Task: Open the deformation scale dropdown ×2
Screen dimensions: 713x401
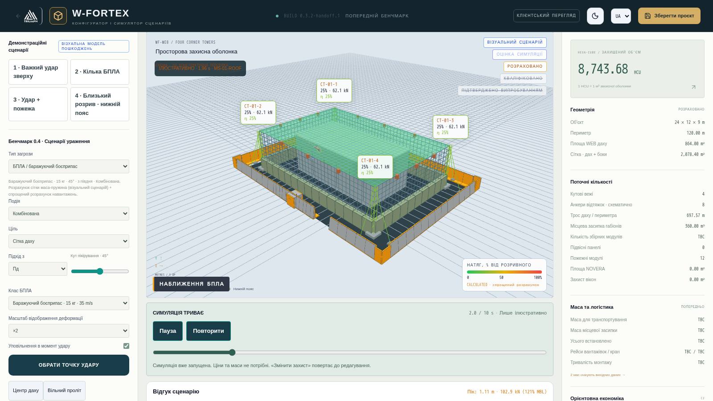Action: pos(69,331)
